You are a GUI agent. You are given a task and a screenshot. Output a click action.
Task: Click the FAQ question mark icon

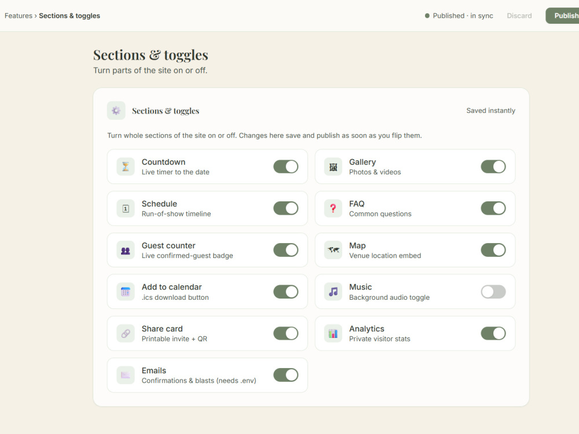point(333,208)
